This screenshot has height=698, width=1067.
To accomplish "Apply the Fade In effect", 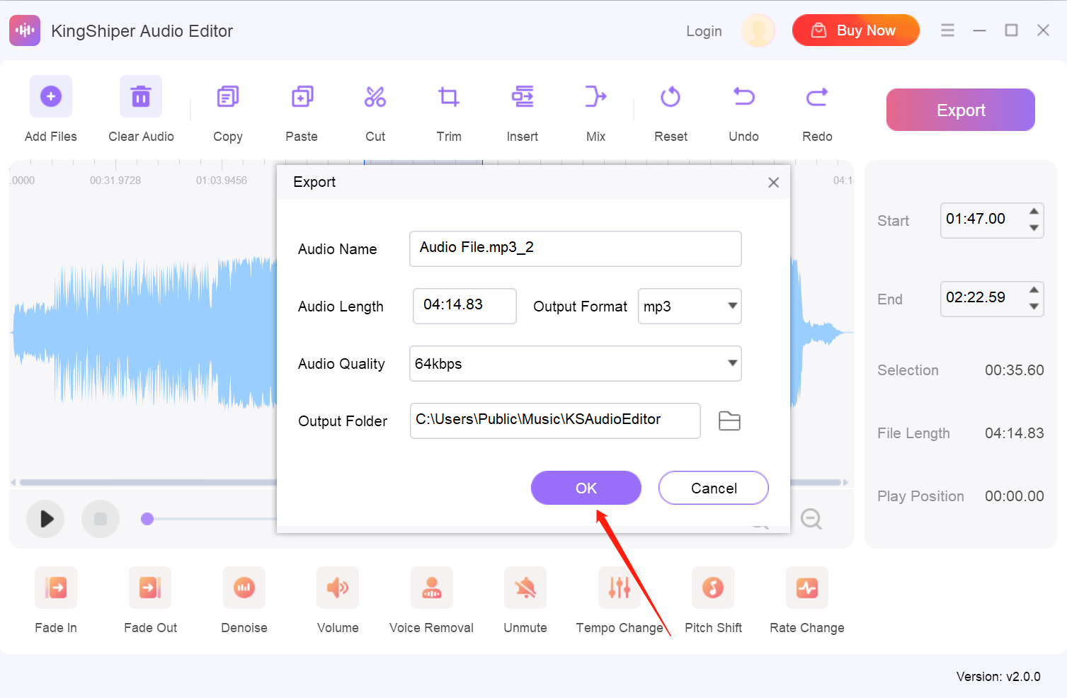I will 56,588.
